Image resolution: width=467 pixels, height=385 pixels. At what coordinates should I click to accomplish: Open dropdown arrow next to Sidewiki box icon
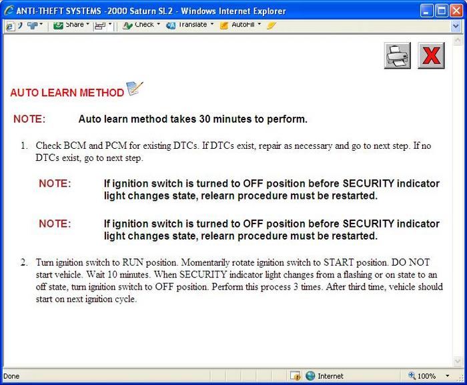(110, 24)
